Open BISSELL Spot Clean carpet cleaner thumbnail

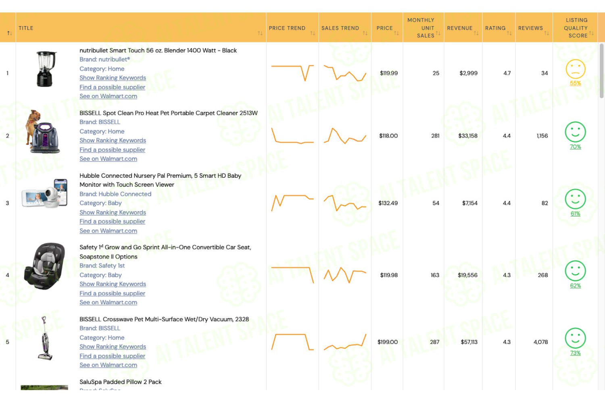click(43, 132)
